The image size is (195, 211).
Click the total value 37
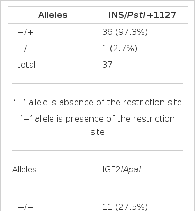point(107,65)
